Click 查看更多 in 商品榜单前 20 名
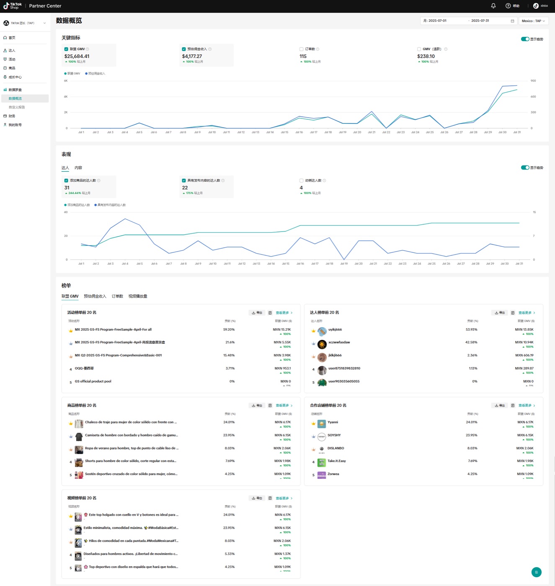The width and height of the screenshot is (555, 586). click(284, 406)
